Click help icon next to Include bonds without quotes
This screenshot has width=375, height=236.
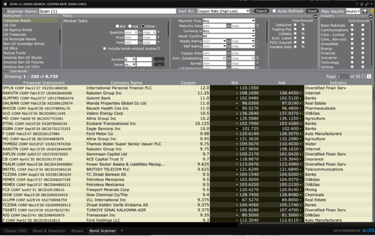pyautogui.click(x=159, y=49)
